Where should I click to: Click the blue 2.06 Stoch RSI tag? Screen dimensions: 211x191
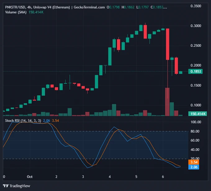194,167
